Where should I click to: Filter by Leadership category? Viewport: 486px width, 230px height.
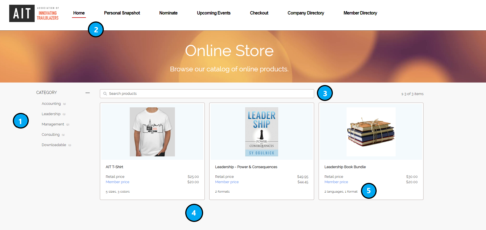(x=51, y=114)
